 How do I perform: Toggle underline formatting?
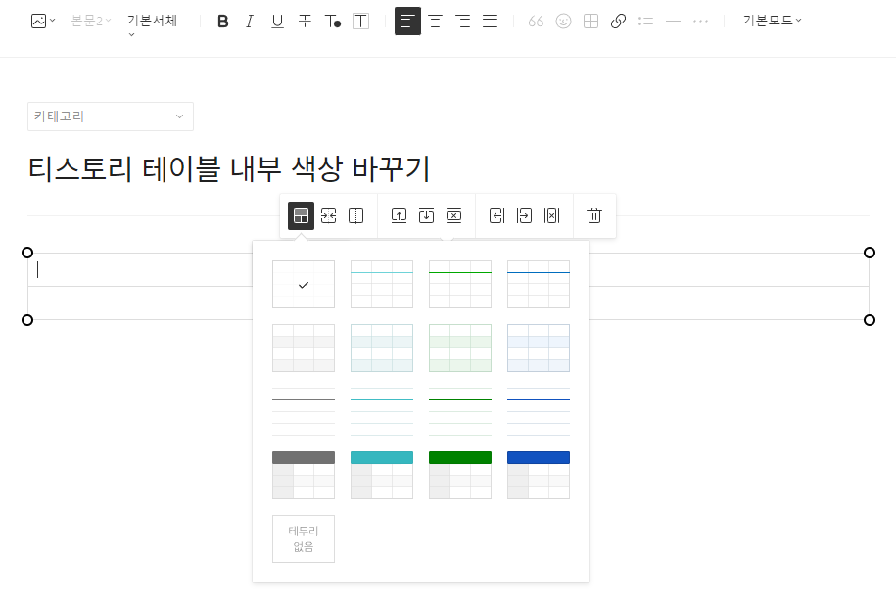tap(277, 22)
